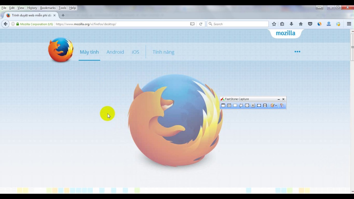
Task: Go to the Firefox home page icon
Action: (301, 24)
